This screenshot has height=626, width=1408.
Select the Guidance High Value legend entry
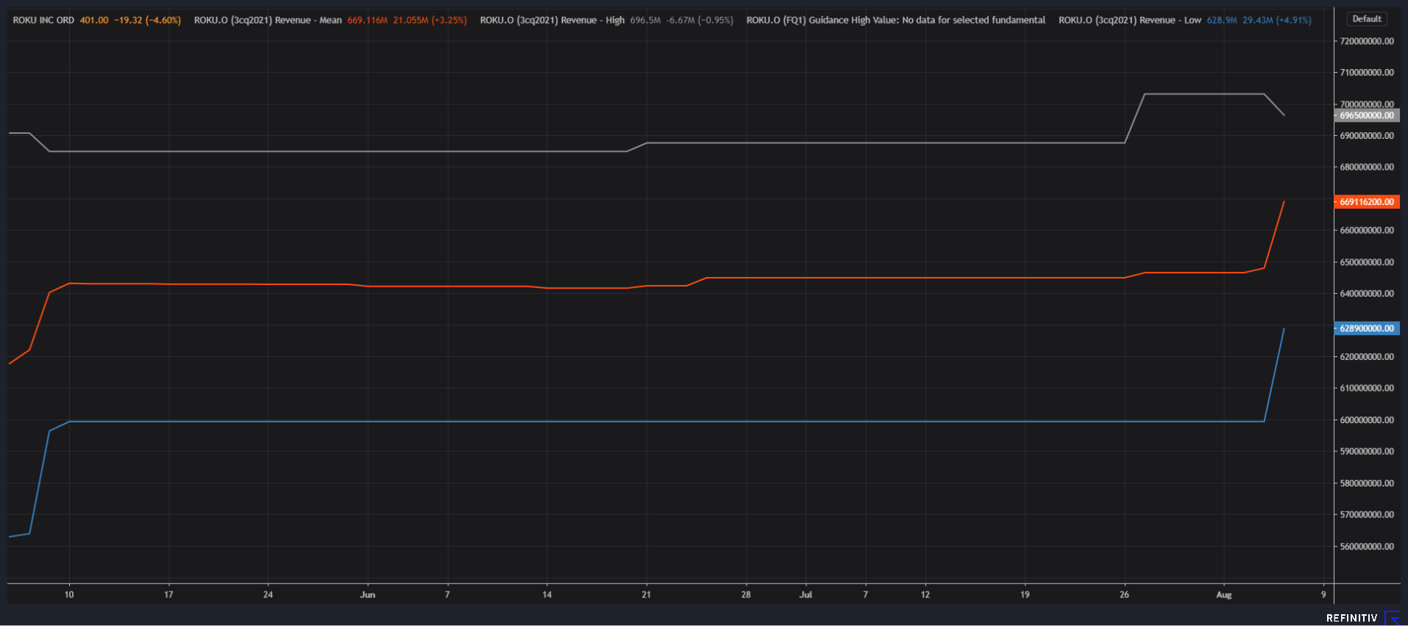pyautogui.click(x=896, y=21)
